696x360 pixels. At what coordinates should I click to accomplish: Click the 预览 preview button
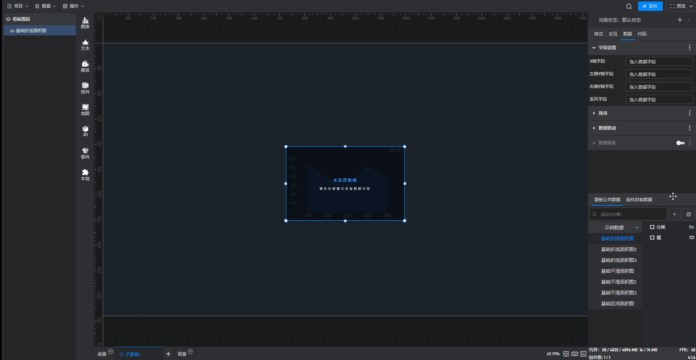(x=678, y=6)
